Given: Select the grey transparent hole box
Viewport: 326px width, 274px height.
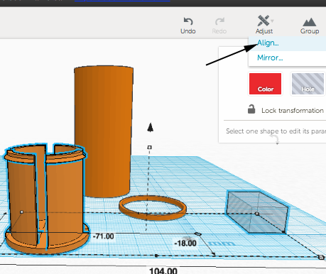Looking at the screenshot, I should 257,212.
